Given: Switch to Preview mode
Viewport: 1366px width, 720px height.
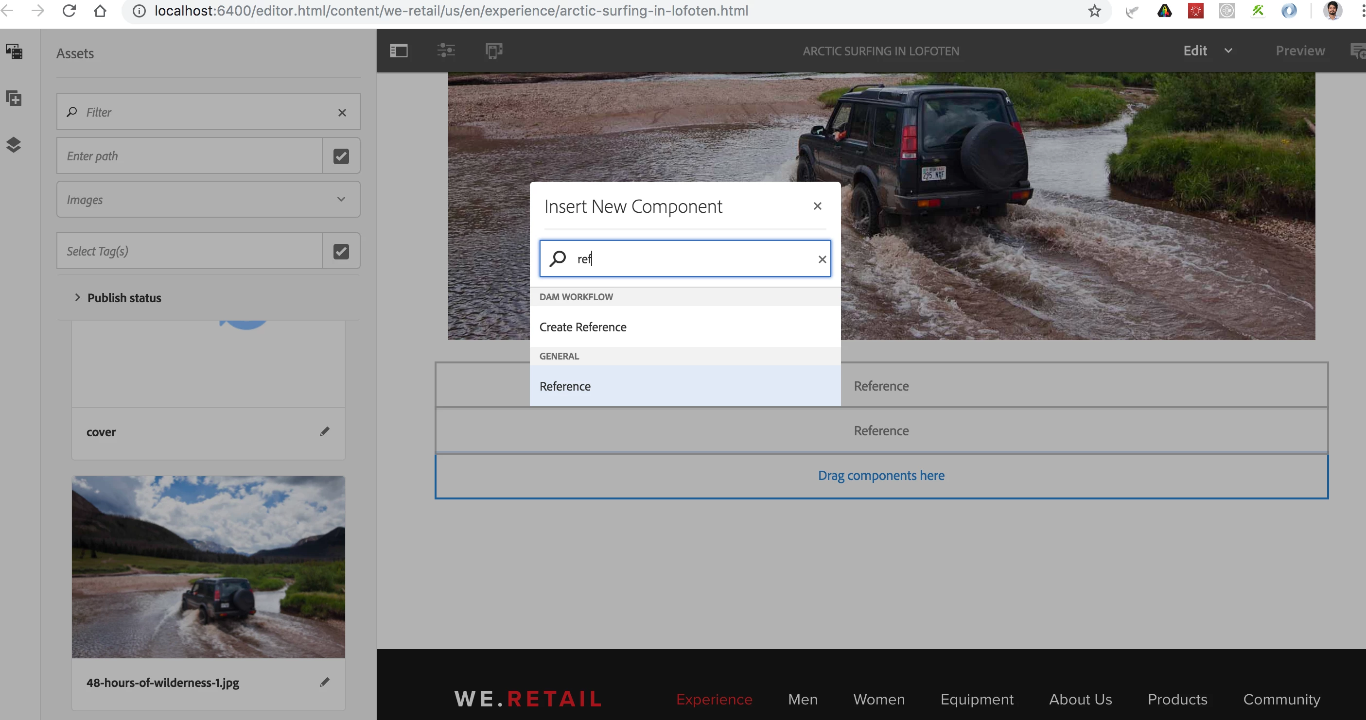Looking at the screenshot, I should pyautogui.click(x=1300, y=51).
